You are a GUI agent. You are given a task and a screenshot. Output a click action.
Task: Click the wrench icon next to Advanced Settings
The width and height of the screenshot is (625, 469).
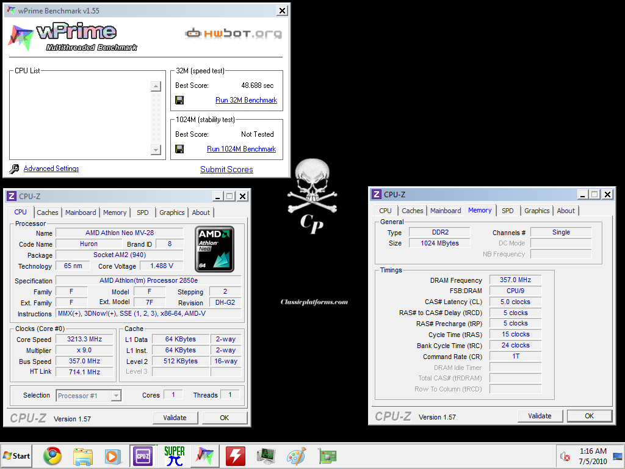[x=15, y=169]
